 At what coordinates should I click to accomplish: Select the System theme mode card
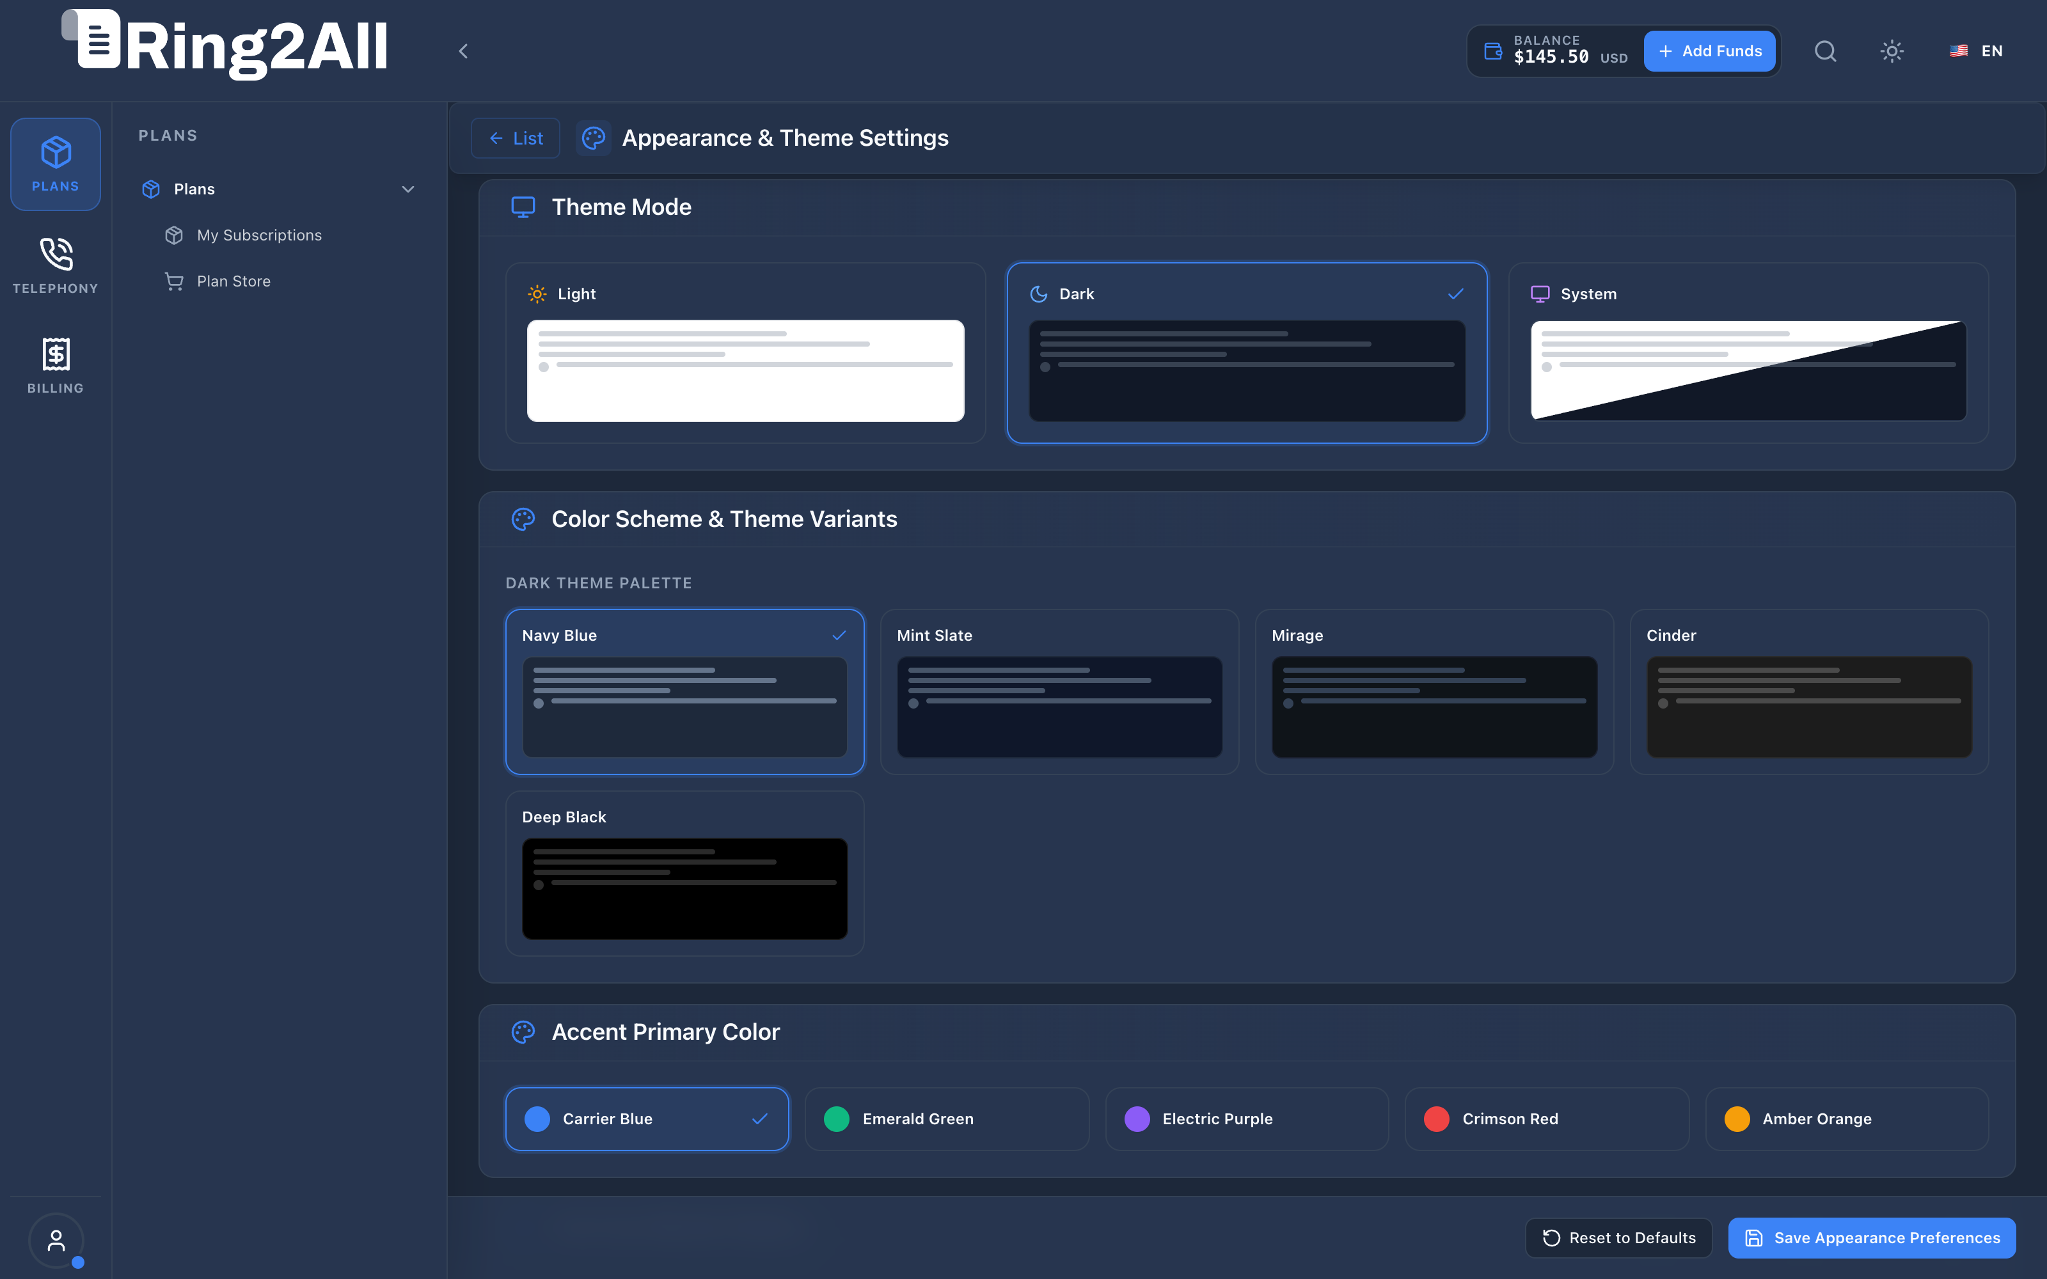(1748, 353)
